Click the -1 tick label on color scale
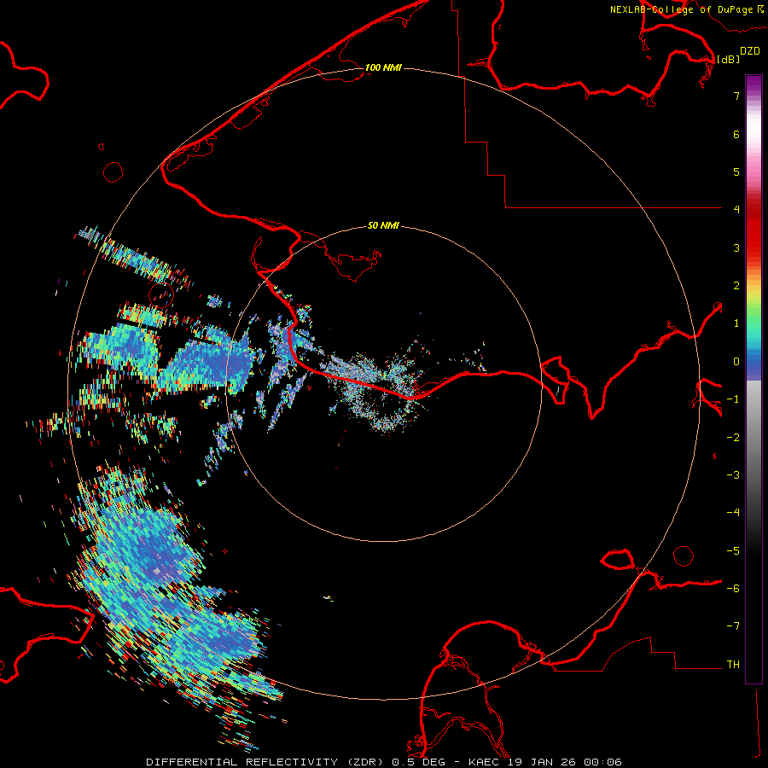The width and height of the screenshot is (768, 768). [x=733, y=399]
